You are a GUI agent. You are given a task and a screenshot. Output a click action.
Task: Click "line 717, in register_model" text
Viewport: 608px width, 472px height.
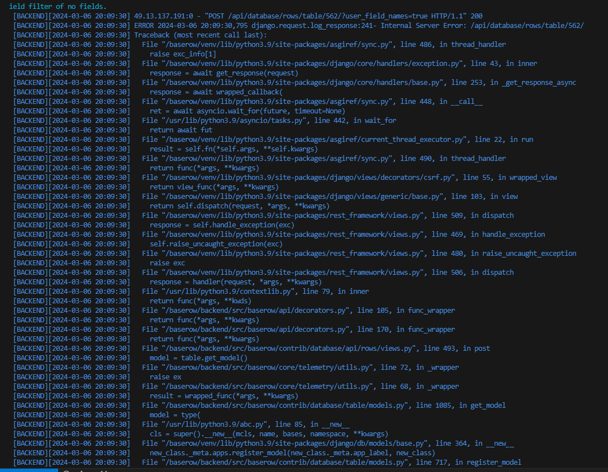pyautogui.click(x=468, y=462)
